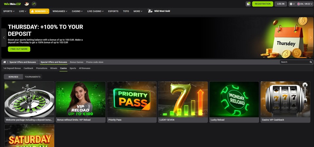Screen dimensions: 314x147
Task: Open the Bonuses dropdown menu
Action: (39, 11)
